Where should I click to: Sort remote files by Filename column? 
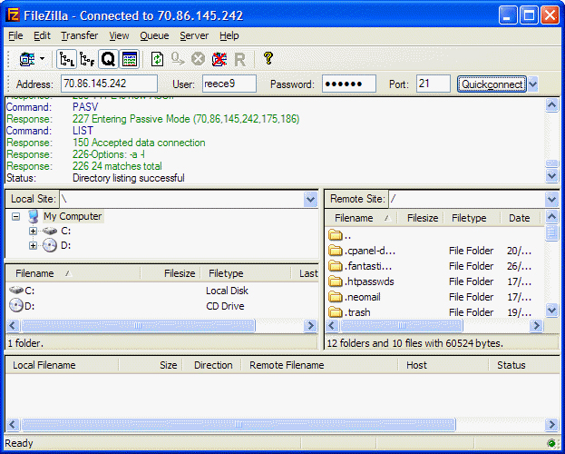(361, 218)
